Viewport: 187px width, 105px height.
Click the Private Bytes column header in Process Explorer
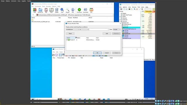148,11
